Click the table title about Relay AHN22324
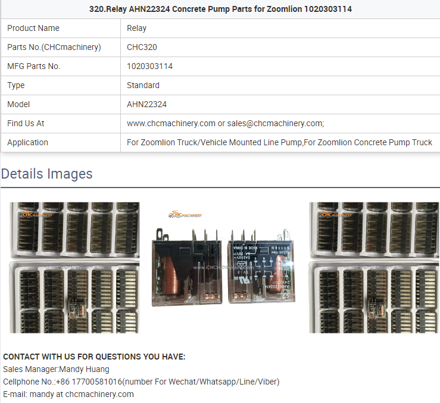The image size is (440, 403). [x=220, y=10]
